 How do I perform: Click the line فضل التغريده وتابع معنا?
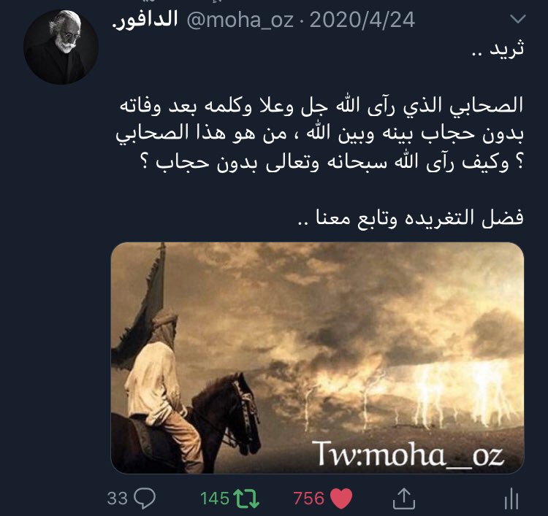tap(411, 217)
